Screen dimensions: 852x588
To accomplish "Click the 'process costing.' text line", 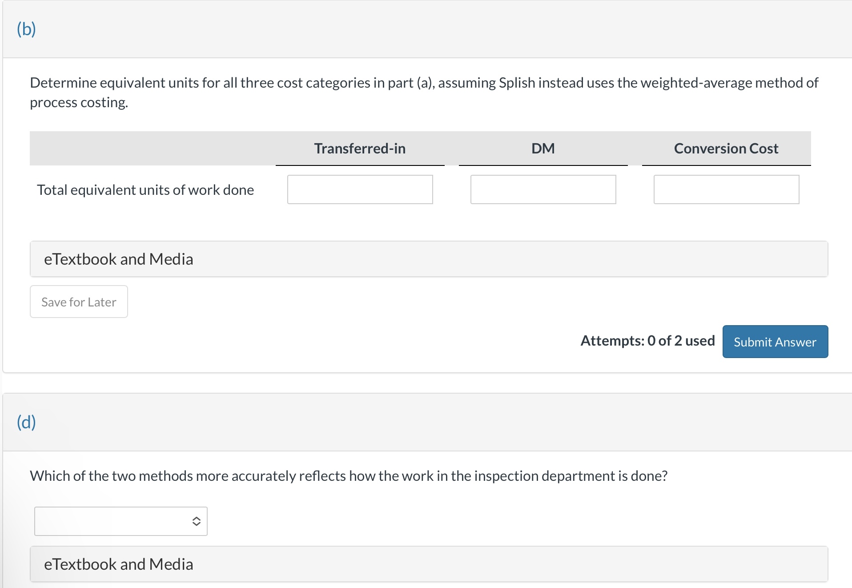I will click(79, 102).
